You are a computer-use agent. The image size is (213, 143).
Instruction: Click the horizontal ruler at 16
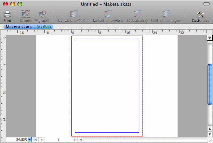[128, 32]
